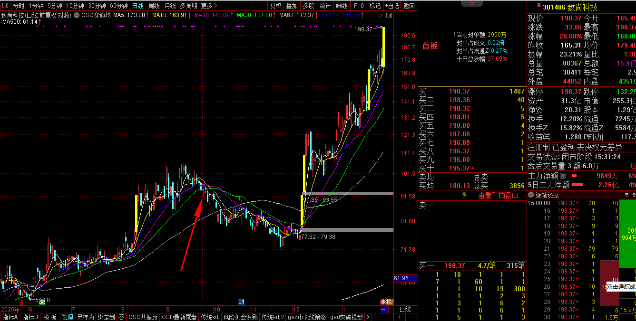
Task: Select the 30分钟 period tab
Action: (x=97, y=6)
